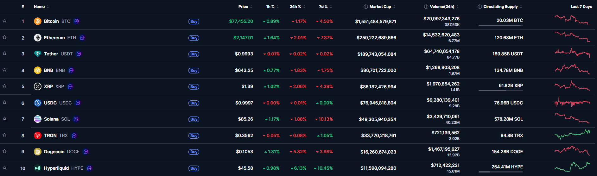Screen dimensions: 597x176
Task: Click the Volume(24h) info icon
Action: (426, 7)
